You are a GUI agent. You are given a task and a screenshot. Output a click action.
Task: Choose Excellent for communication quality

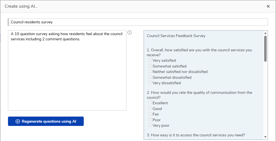coord(150,102)
